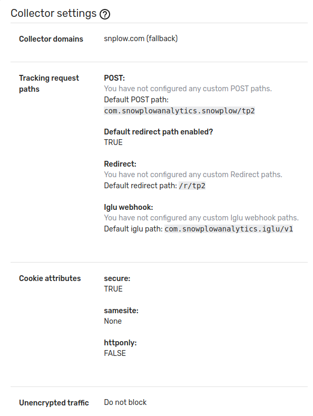Click the Tracking request paths label
The width and height of the screenshot is (313, 416).
tap(49, 84)
